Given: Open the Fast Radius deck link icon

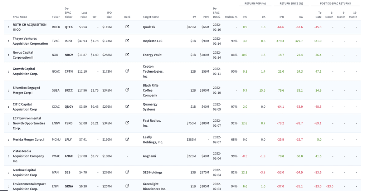Looking at the screenshot, I should point(127,123).
